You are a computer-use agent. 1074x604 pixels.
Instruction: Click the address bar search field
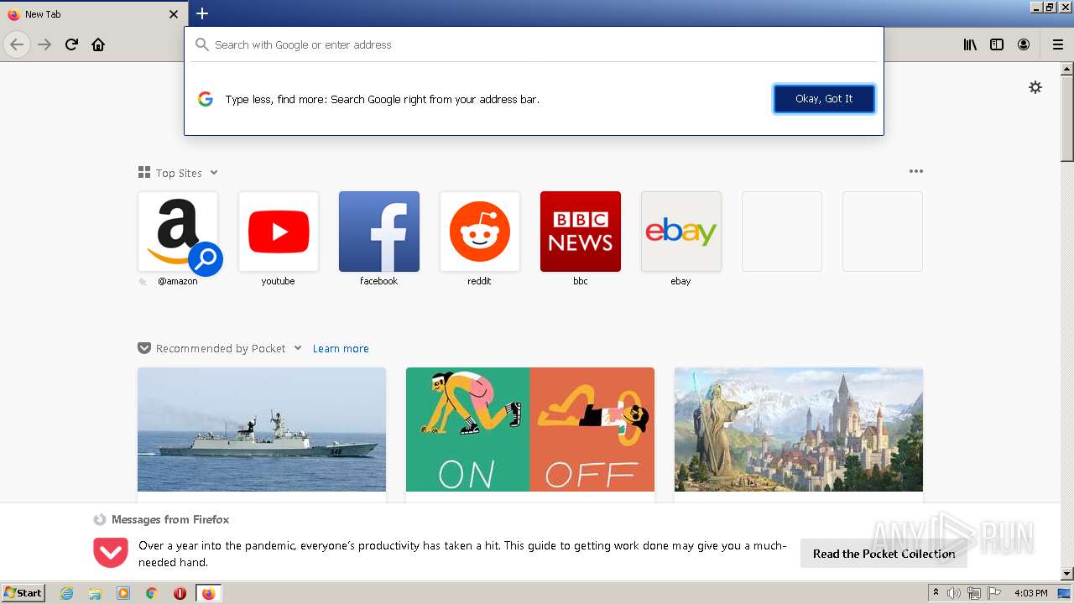tap(534, 44)
